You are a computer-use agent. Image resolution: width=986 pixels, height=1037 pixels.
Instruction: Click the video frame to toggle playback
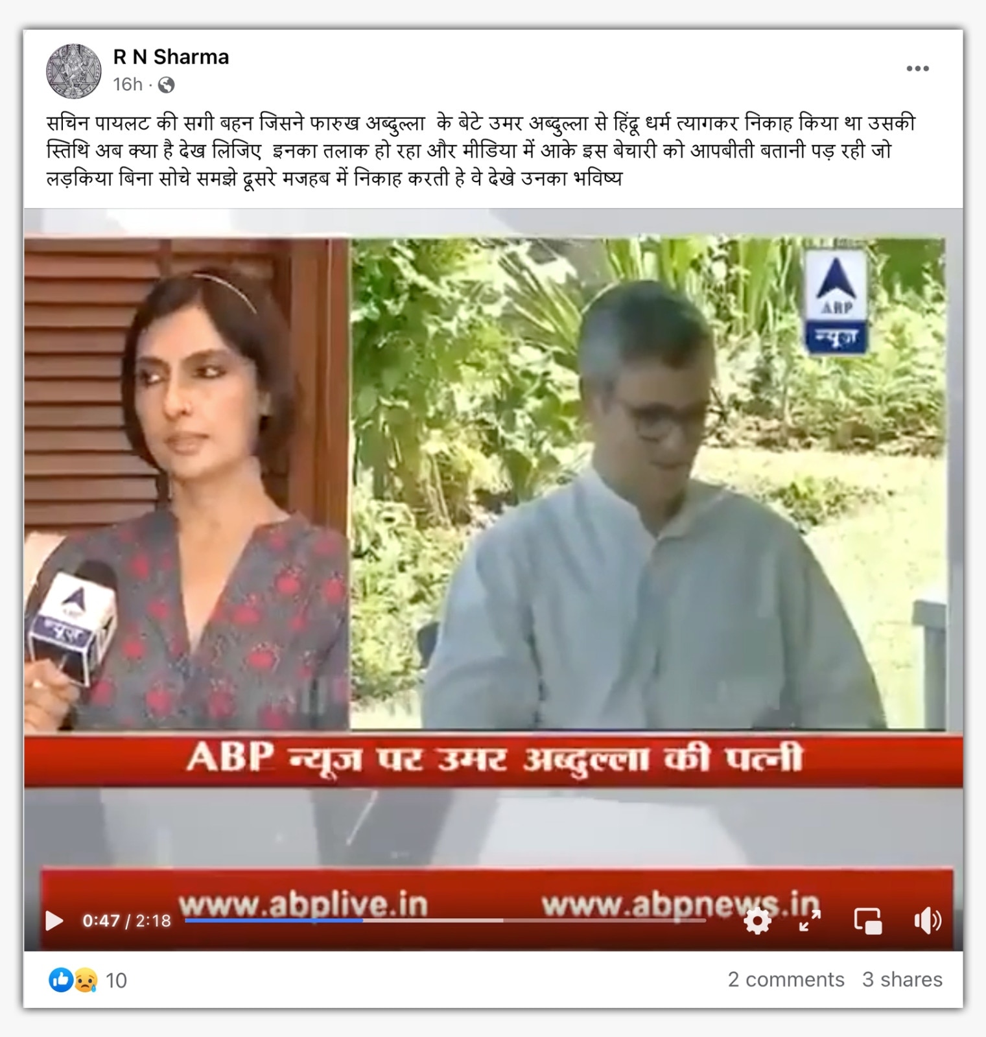click(493, 557)
